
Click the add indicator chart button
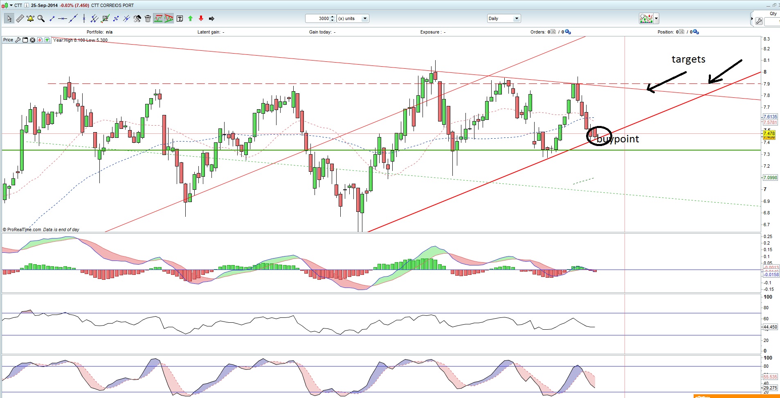pos(646,18)
